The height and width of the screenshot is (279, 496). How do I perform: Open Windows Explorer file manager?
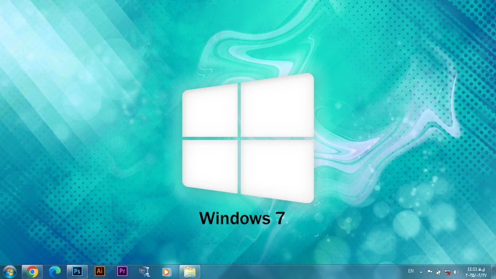pyautogui.click(x=190, y=272)
